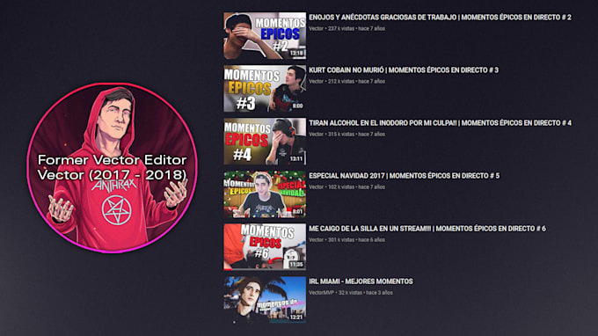Viewport: 598px width, 336px height.
Task: Click the round hooded avatar portrait
Action: click(112, 168)
